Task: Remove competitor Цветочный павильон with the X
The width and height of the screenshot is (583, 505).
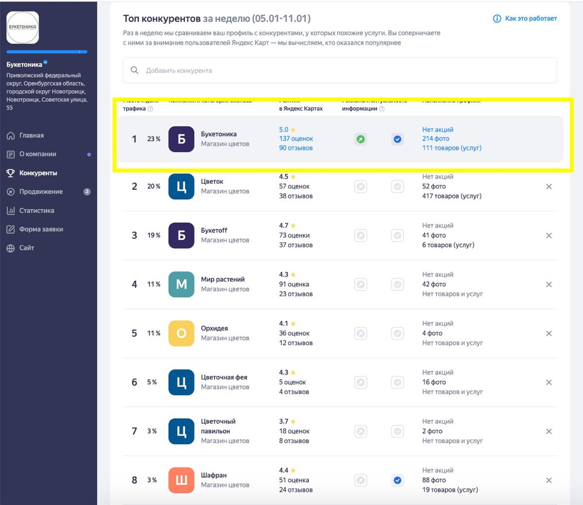Action: click(549, 432)
